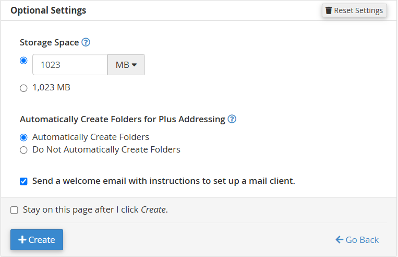Focus the storage space input showing 1023
The height and width of the screenshot is (257, 398).
70,65
